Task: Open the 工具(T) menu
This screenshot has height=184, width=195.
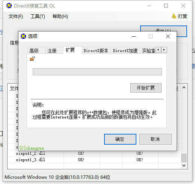Action: point(38,16)
